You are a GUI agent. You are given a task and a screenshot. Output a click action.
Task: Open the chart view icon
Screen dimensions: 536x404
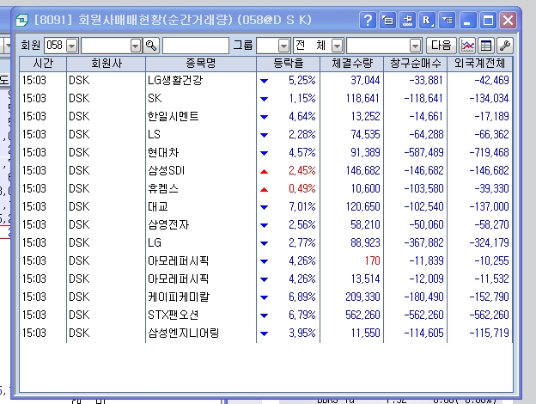[x=468, y=45]
